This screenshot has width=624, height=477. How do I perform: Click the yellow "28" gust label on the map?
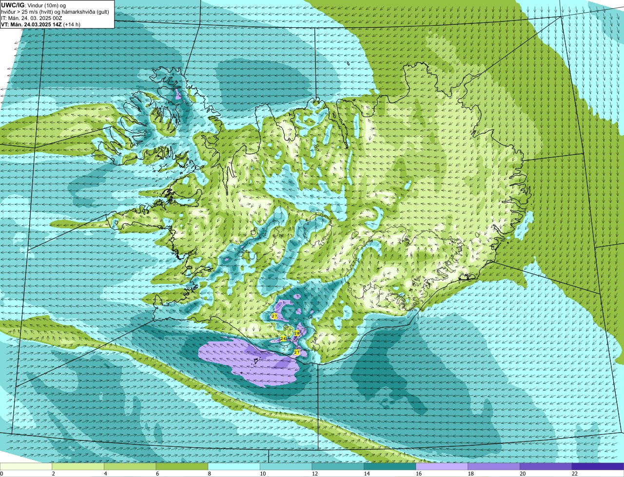point(296,333)
